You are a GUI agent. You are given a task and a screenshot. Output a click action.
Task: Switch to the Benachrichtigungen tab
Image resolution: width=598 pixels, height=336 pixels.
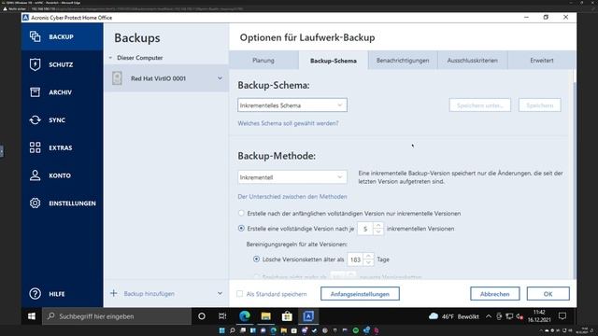(x=403, y=60)
